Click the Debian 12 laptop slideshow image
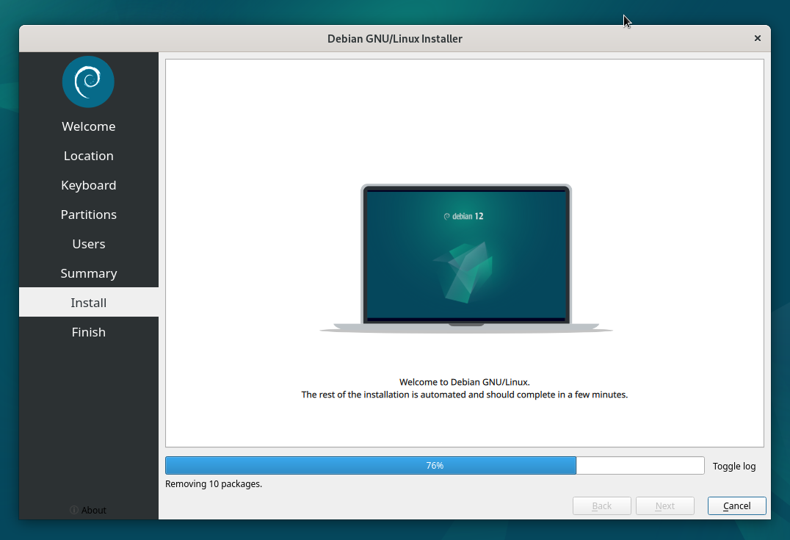The width and height of the screenshot is (790, 540). click(466, 258)
